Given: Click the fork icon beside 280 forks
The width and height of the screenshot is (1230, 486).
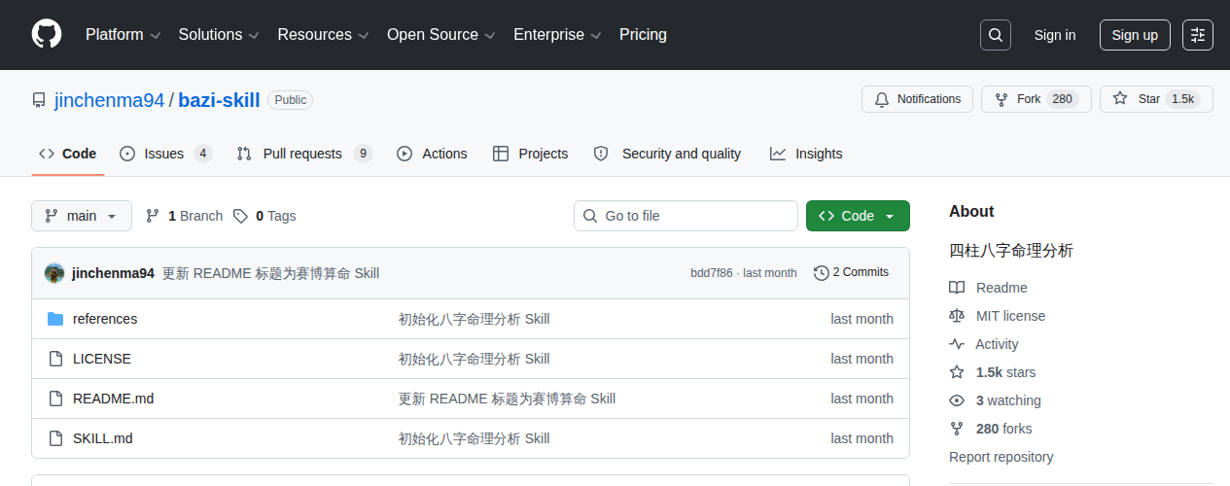Looking at the screenshot, I should (x=957, y=429).
